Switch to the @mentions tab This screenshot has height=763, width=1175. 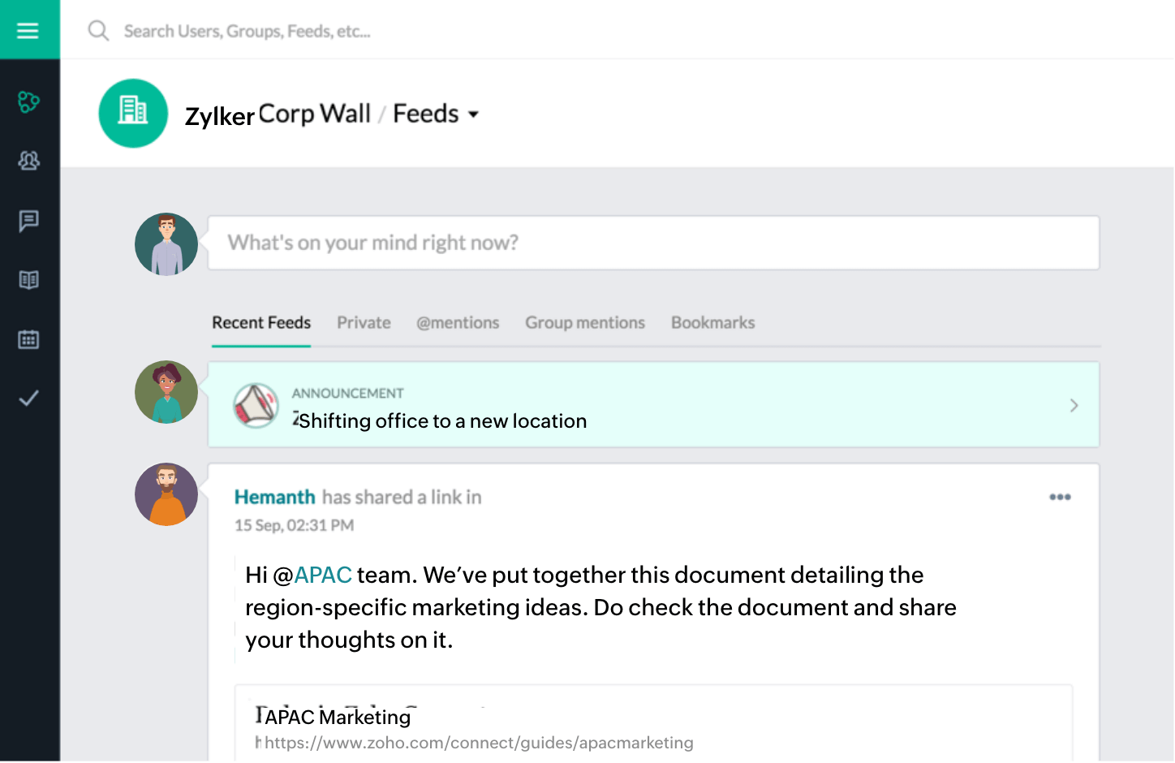tap(458, 323)
